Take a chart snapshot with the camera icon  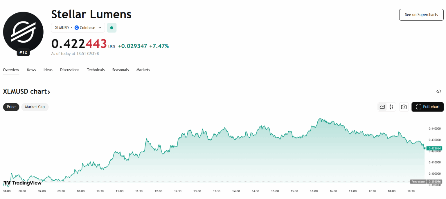pos(404,107)
